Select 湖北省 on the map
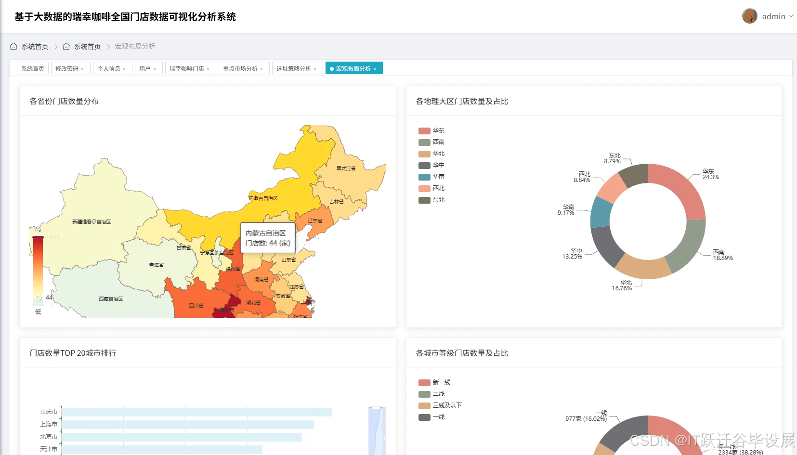 253,303
